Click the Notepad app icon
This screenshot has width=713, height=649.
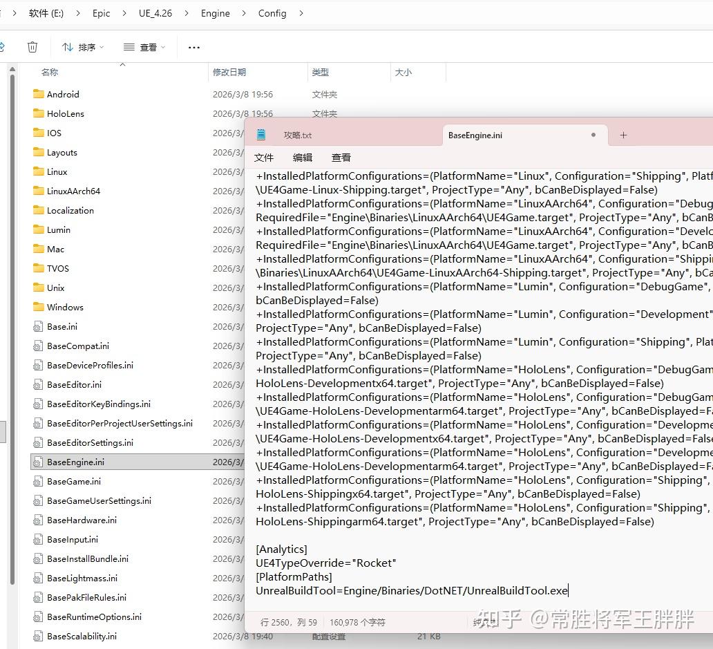click(261, 135)
